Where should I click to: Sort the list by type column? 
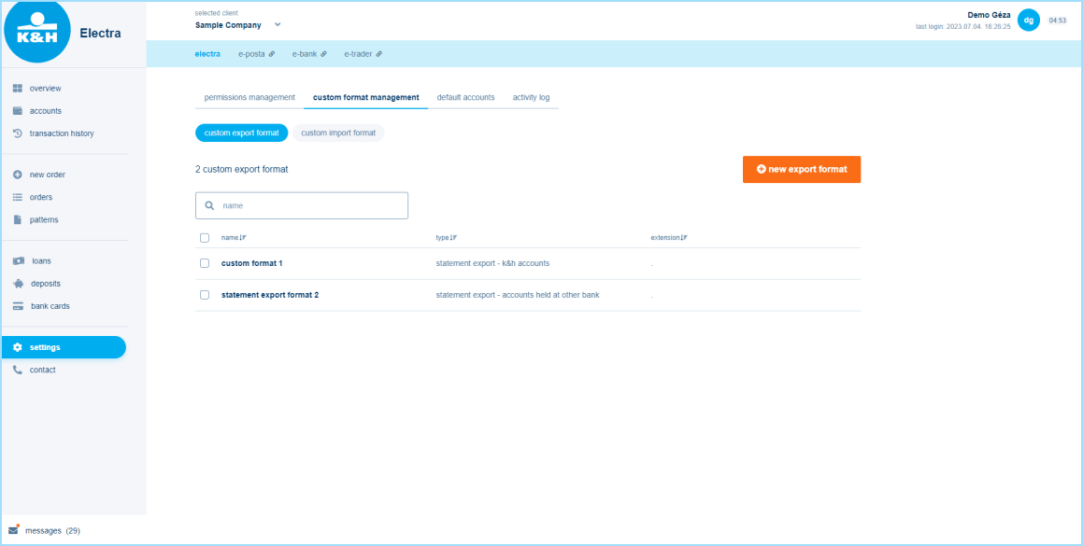pos(446,238)
